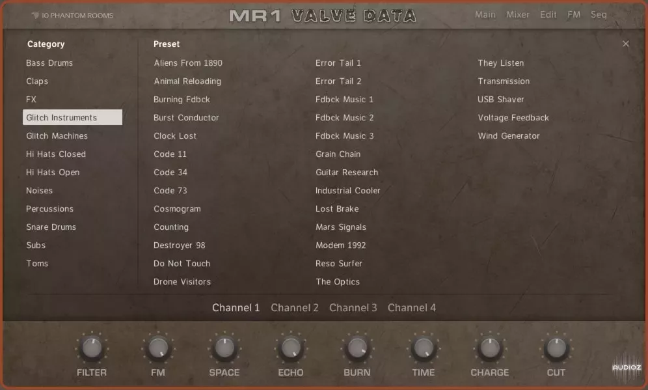
Task: Go to the Main tab
Action: point(485,15)
